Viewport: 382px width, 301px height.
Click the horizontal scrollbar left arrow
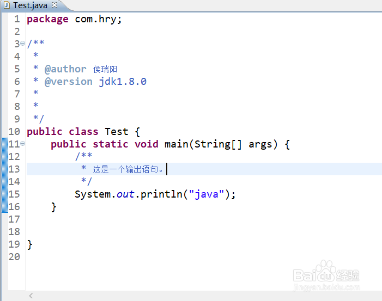point(31,296)
